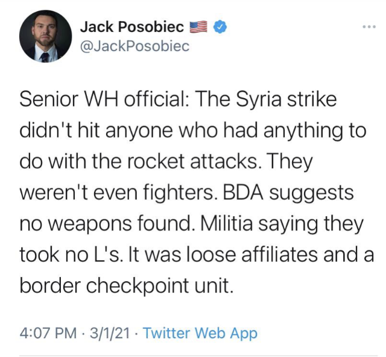This screenshot has width=386, height=357.
Task: Open the three-dot more options menu
Action: 369,26
